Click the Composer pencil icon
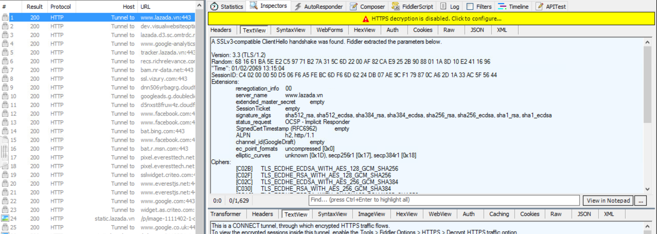This screenshot has height=234, width=657. 354,6
